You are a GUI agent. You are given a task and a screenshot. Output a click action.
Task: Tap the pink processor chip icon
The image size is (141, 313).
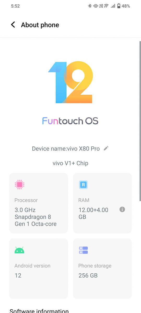pyautogui.click(x=20, y=184)
